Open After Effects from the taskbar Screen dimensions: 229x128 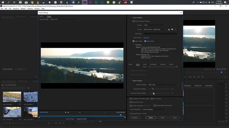91,2
